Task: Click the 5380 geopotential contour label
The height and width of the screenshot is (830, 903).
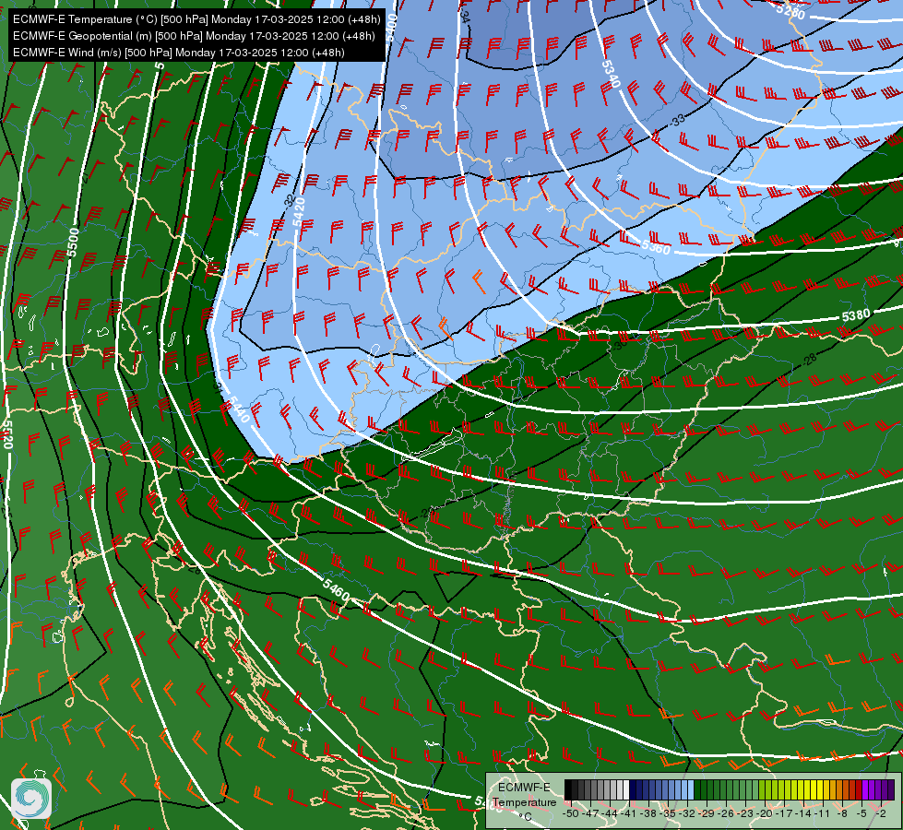Action: tap(856, 315)
